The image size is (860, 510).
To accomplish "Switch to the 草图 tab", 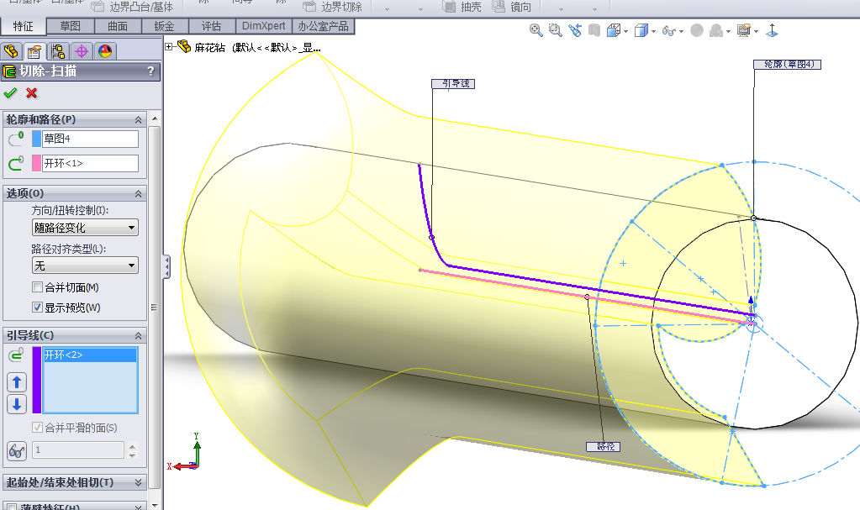I will (x=70, y=27).
